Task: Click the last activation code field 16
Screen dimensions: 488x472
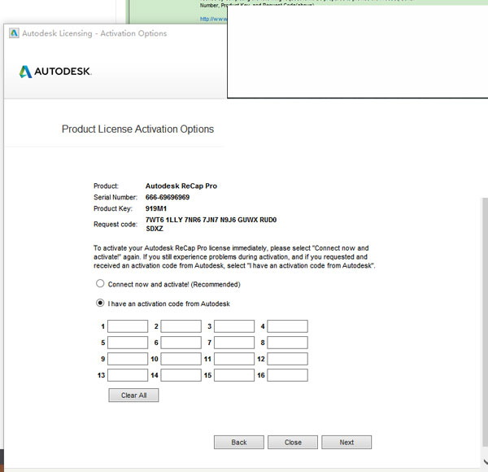Action: click(288, 375)
